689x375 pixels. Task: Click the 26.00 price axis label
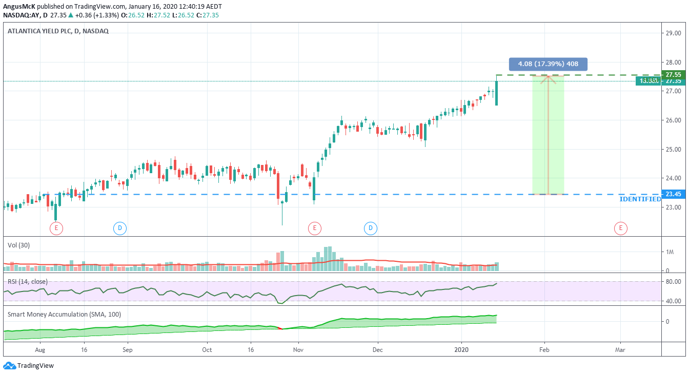(x=673, y=120)
